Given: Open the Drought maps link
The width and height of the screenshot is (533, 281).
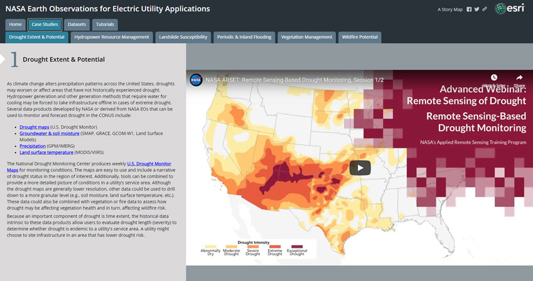Looking at the screenshot, I should click(35, 127).
